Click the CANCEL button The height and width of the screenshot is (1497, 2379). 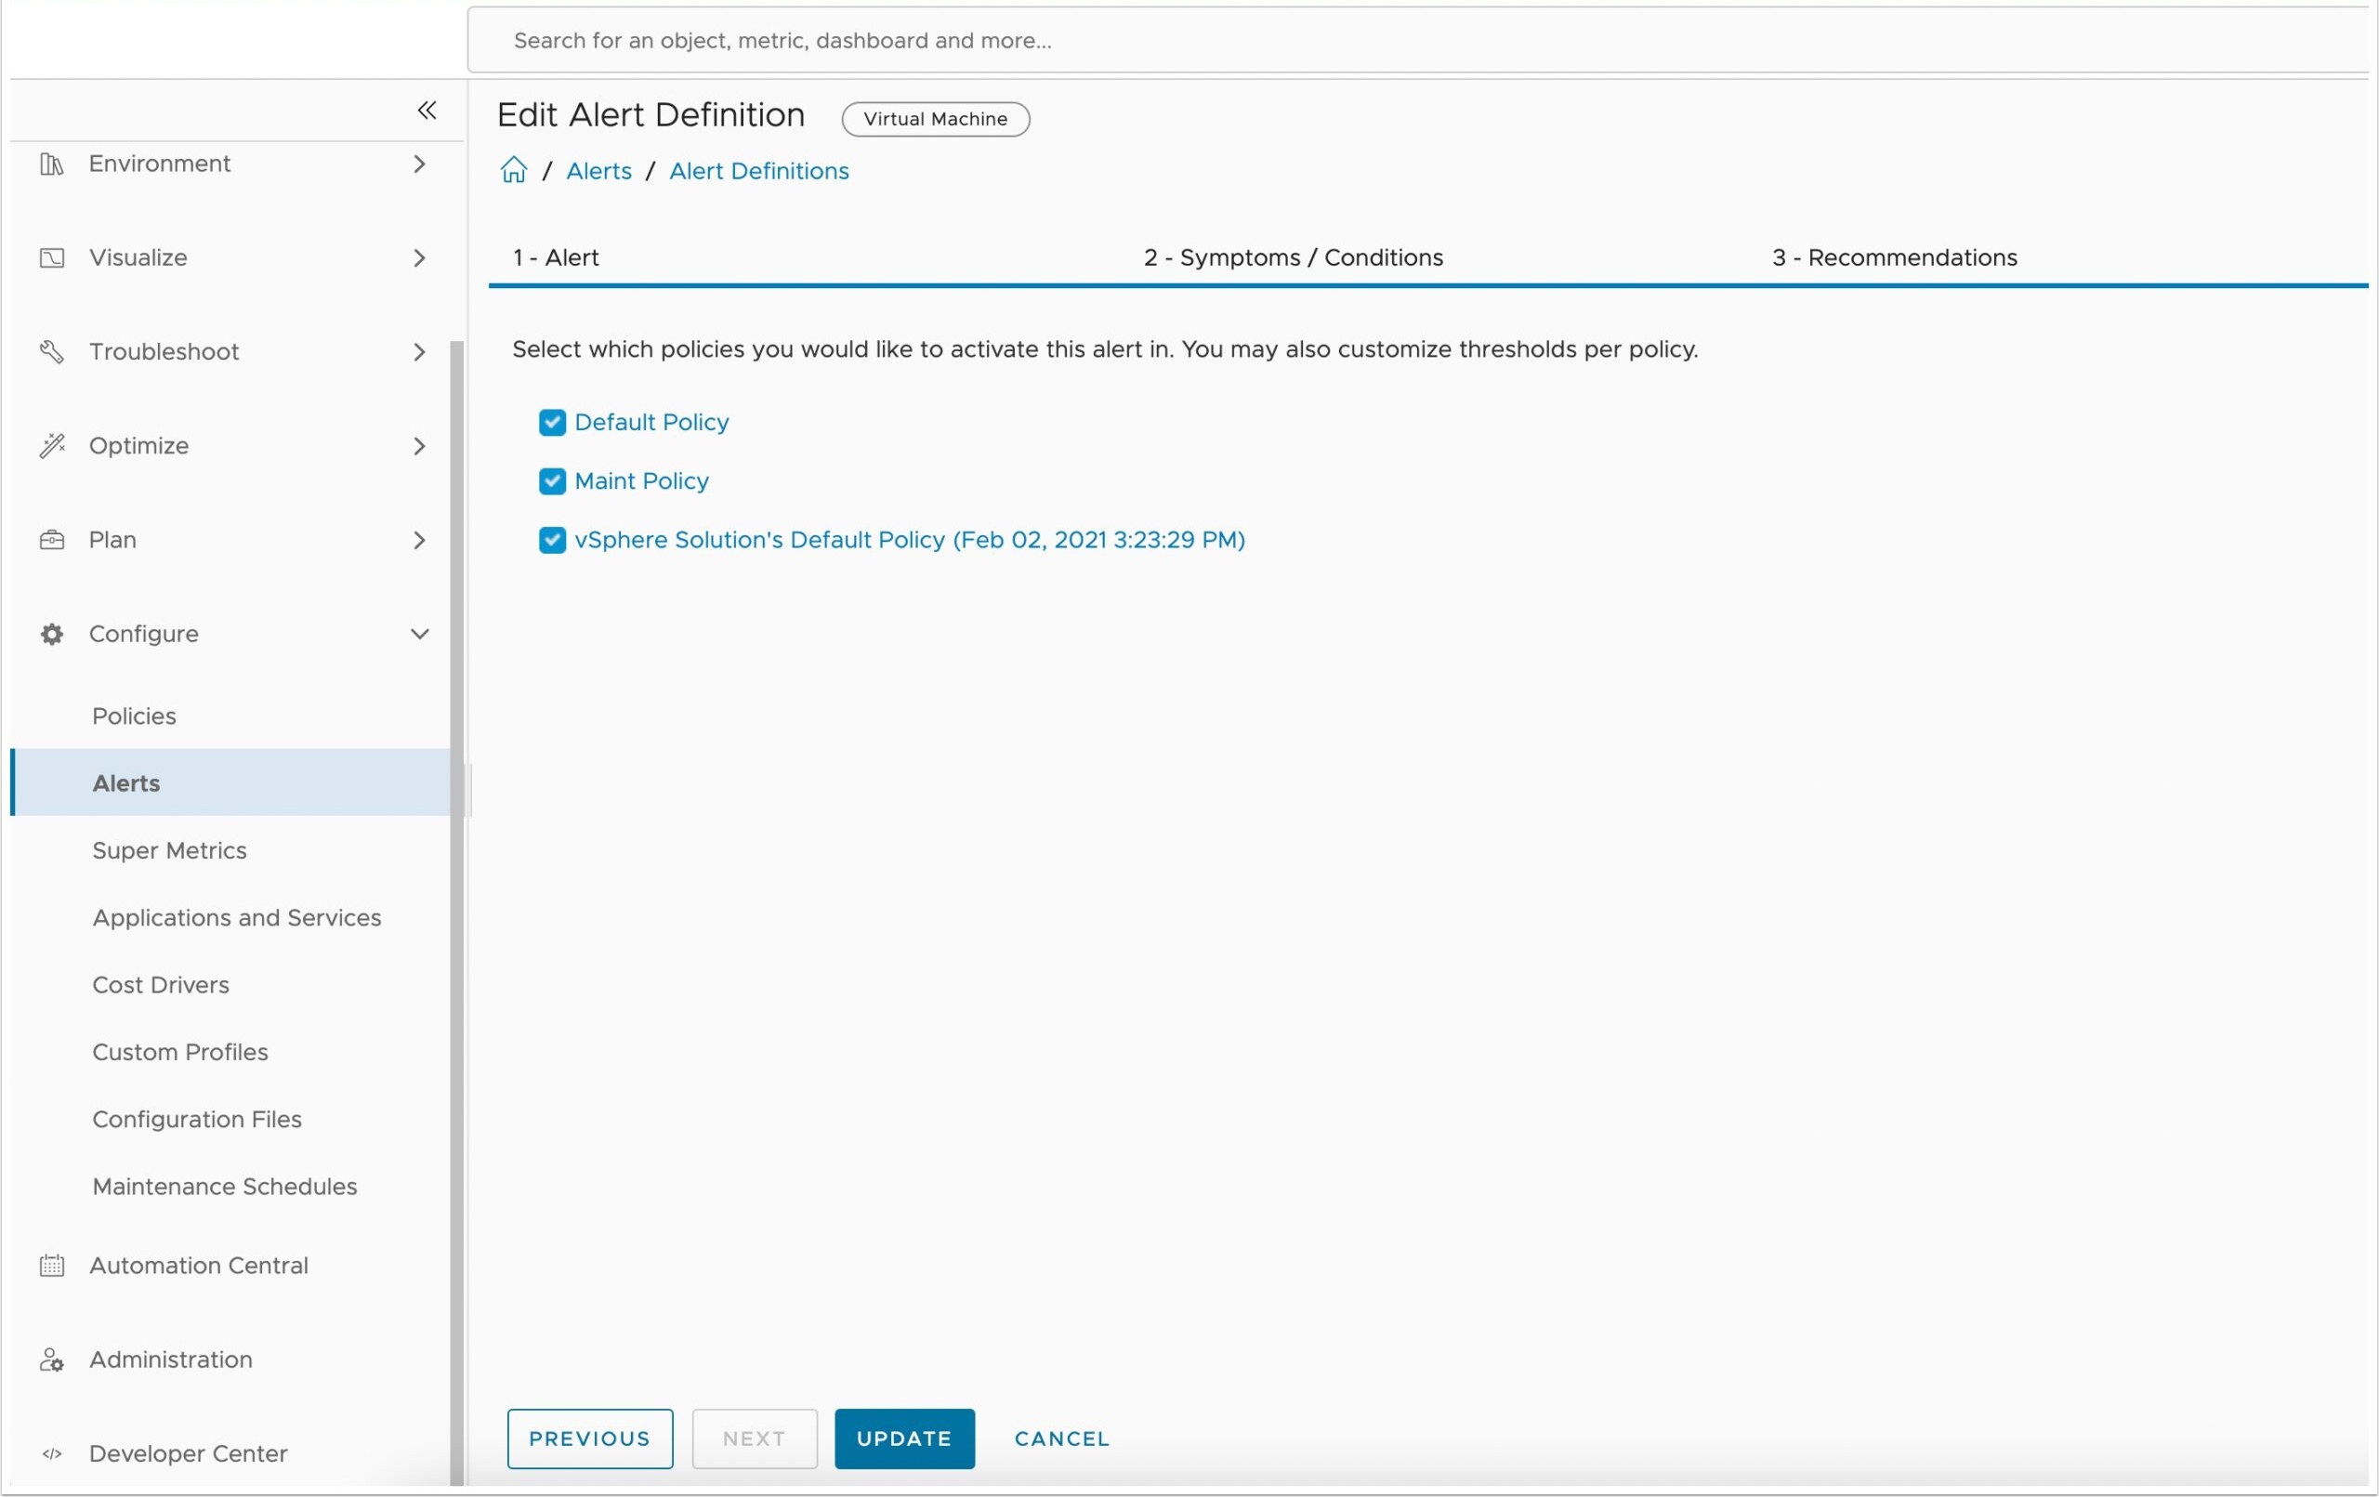(x=1062, y=1438)
